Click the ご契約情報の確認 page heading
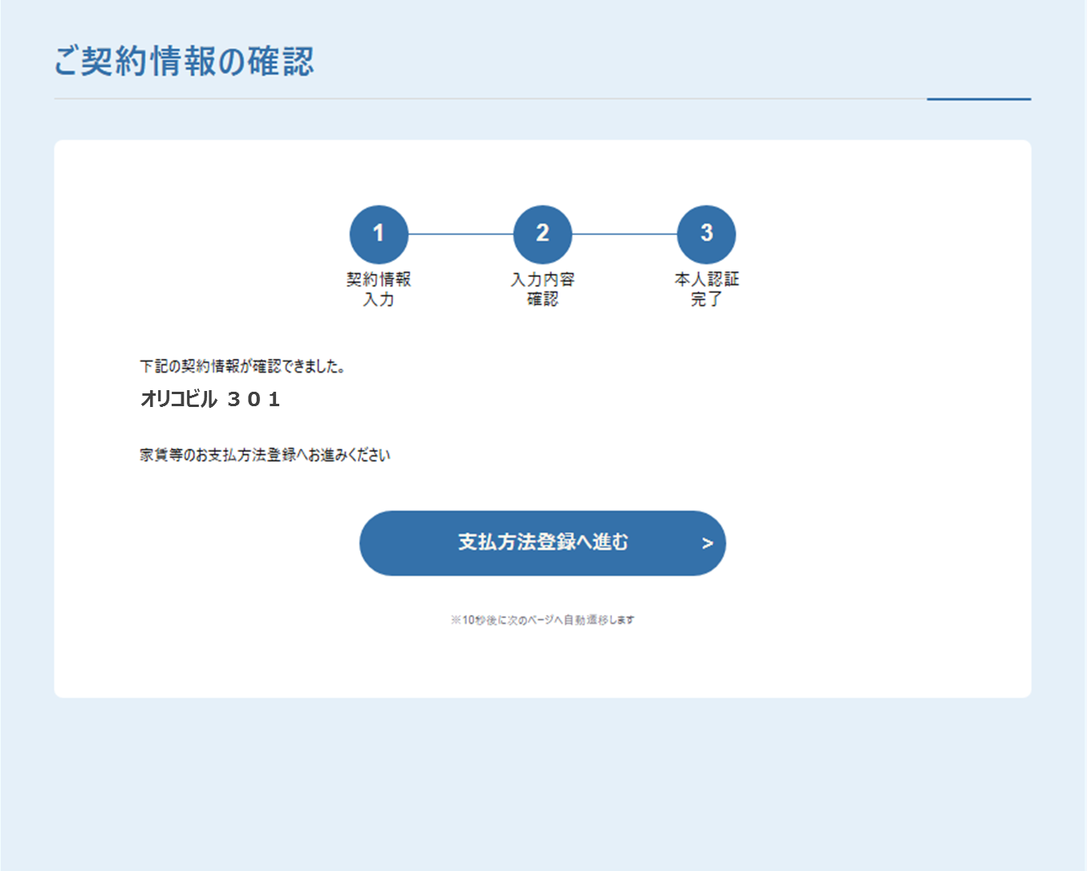This screenshot has width=1088, height=871. [184, 62]
